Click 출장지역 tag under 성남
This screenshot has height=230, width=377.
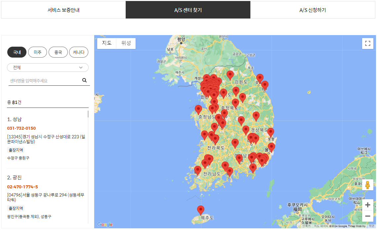16,150
